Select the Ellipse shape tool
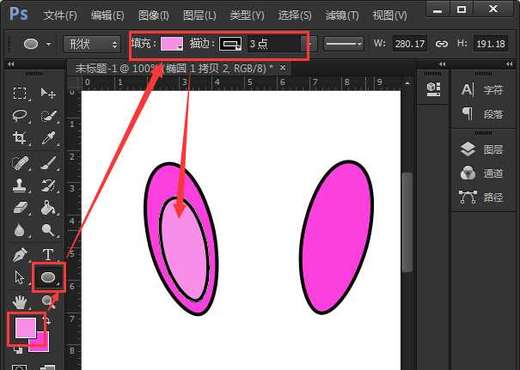 click(x=48, y=277)
